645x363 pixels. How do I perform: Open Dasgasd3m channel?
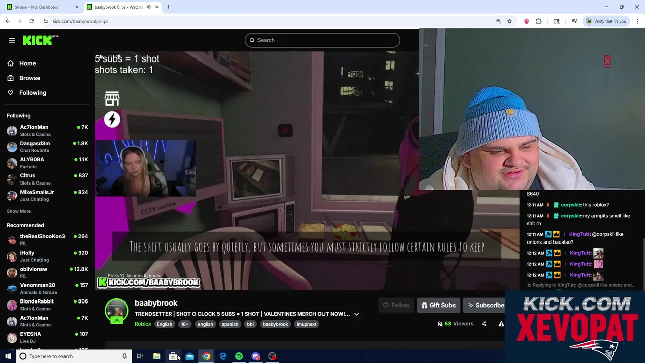pyautogui.click(x=47, y=146)
